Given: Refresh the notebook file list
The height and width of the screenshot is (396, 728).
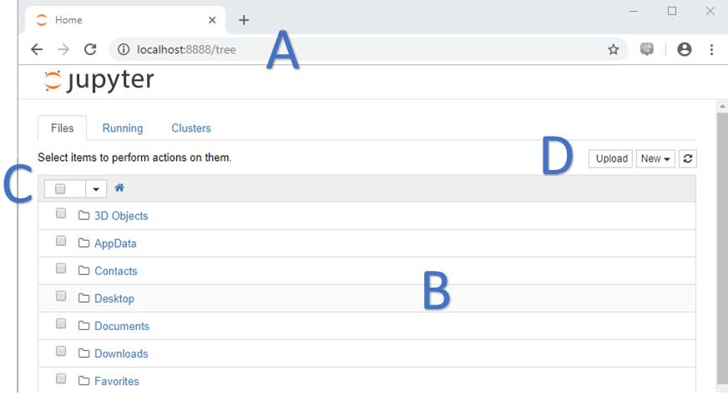Looking at the screenshot, I should point(687,158).
